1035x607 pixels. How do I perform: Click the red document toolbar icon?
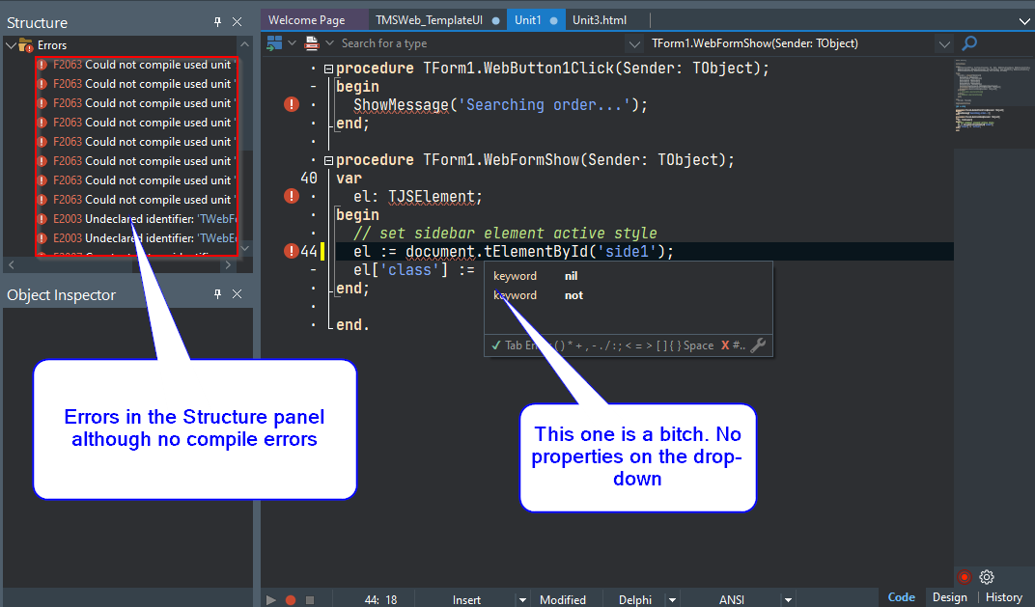[x=312, y=42]
